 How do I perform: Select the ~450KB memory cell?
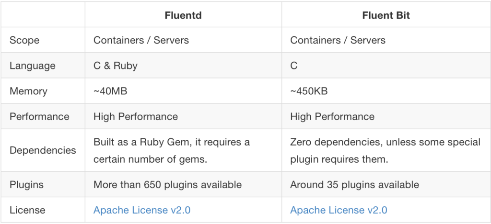tap(309, 91)
